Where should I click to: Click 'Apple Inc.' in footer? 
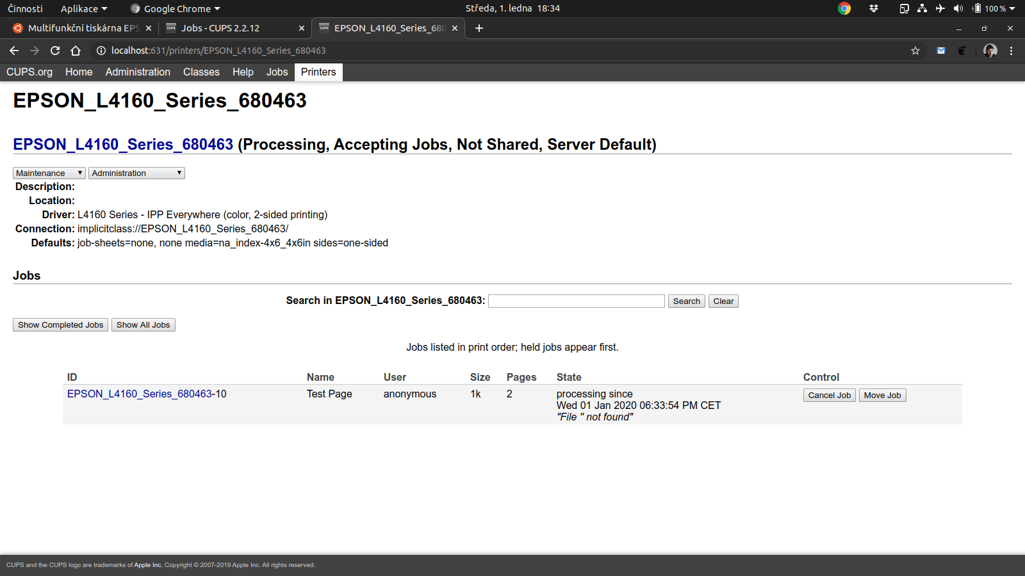pos(148,565)
